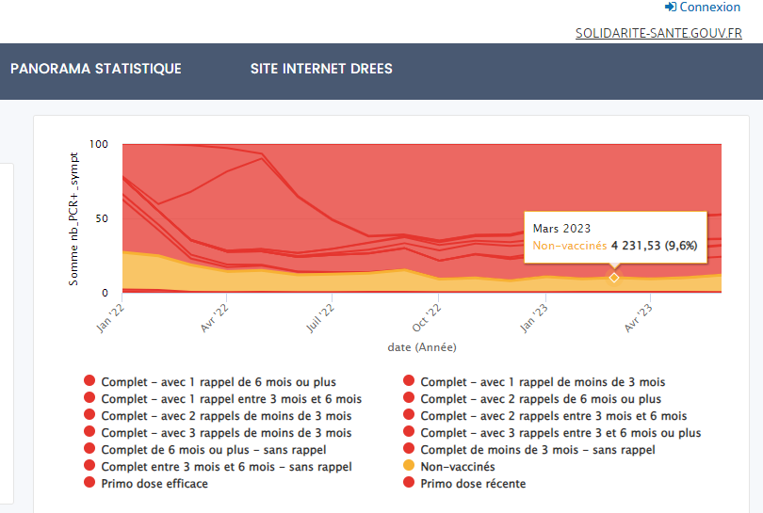Toggle the Non-vaccinés orange legend dot

[409, 466]
